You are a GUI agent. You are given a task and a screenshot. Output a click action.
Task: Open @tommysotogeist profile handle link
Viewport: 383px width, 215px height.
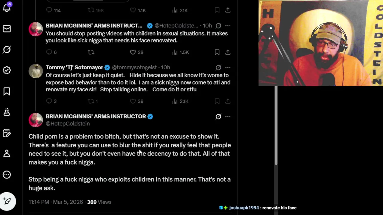[134, 67]
